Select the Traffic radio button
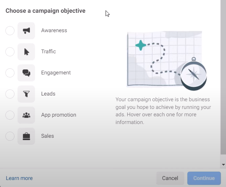226x187 pixels. [10, 52]
